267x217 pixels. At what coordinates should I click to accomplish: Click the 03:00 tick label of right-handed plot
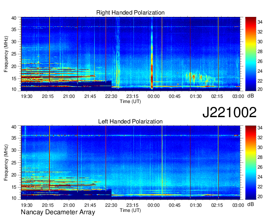(238, 96)
